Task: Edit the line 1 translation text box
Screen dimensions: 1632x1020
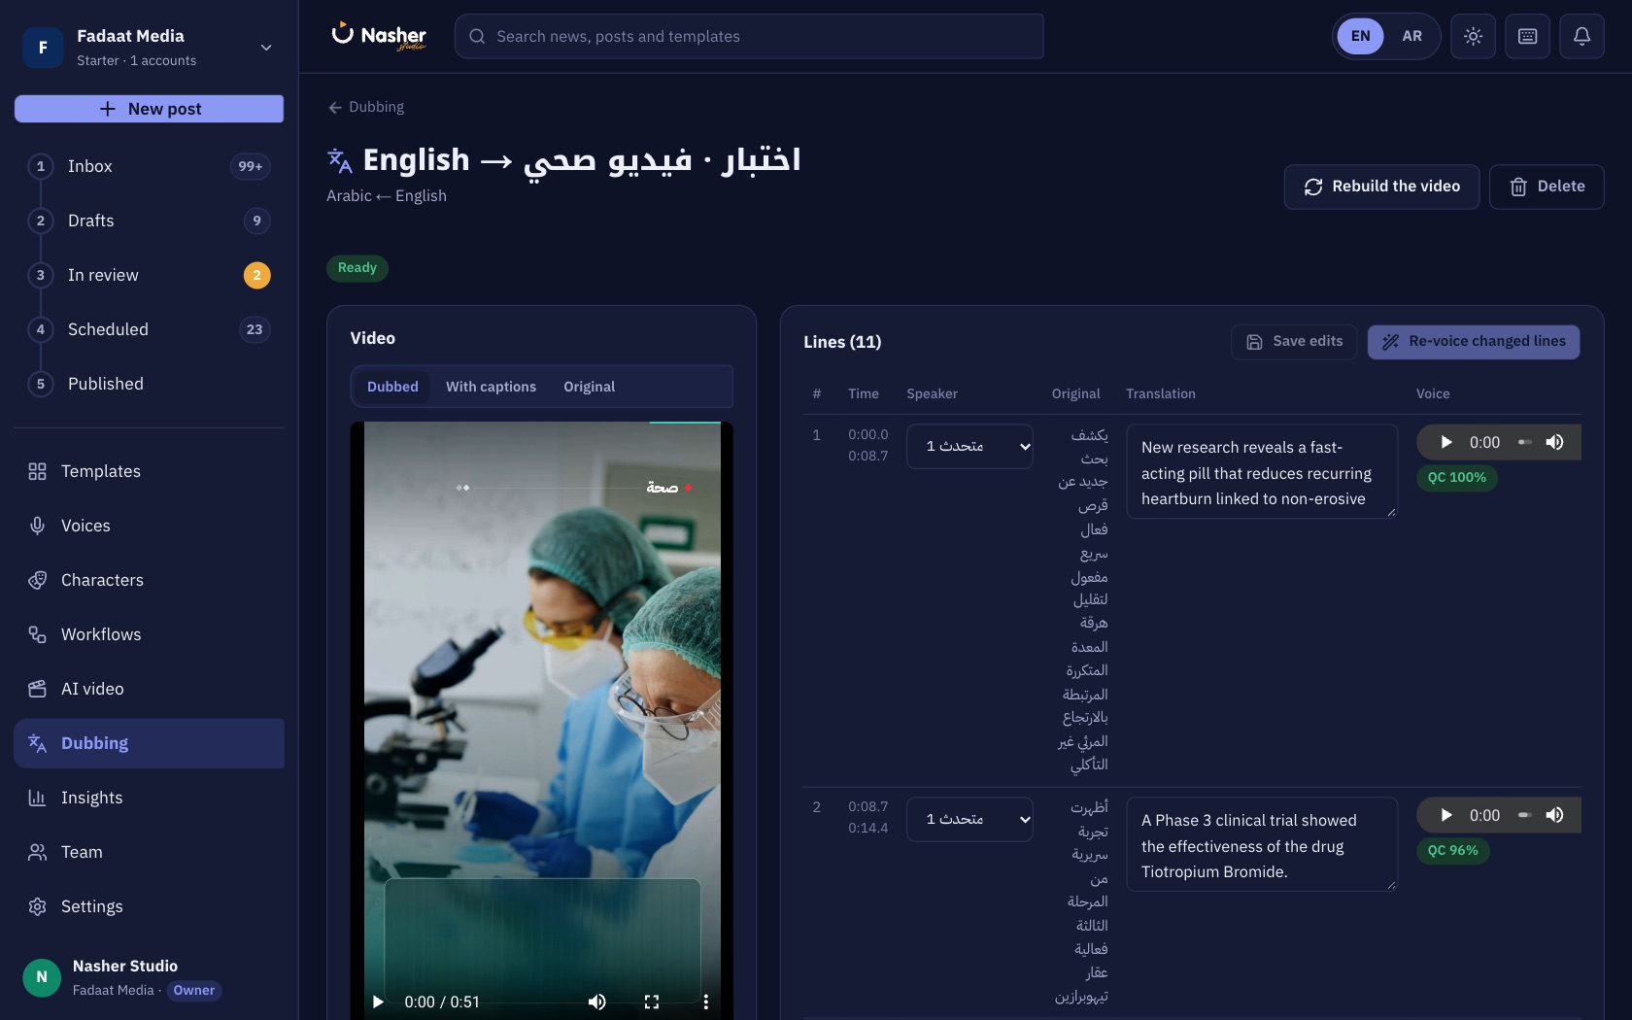Action: click(x=1262, y=471)
